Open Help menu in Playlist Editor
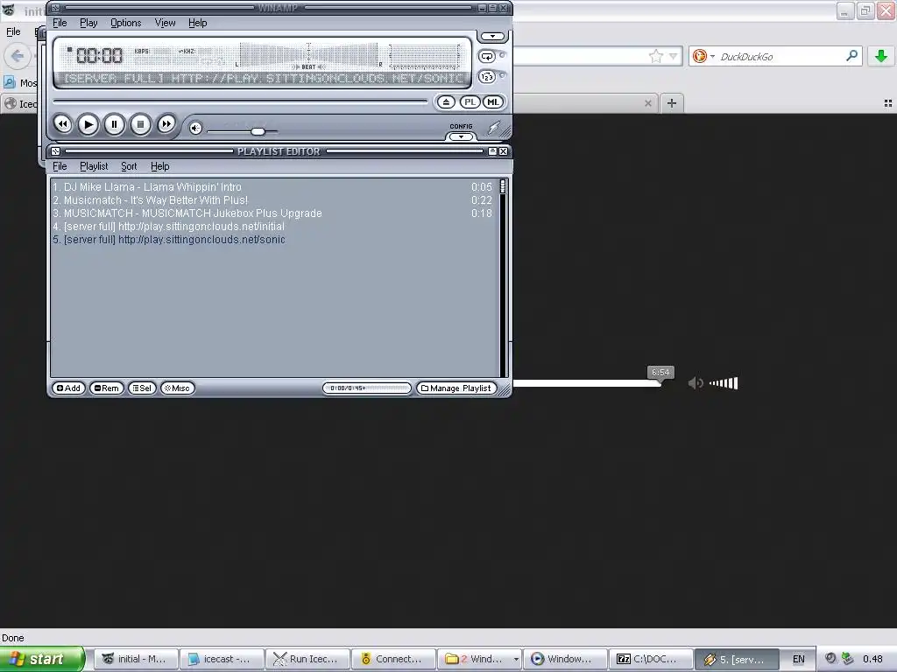The image size is (897, 672). pyautogui.click(x=159, y=166)
